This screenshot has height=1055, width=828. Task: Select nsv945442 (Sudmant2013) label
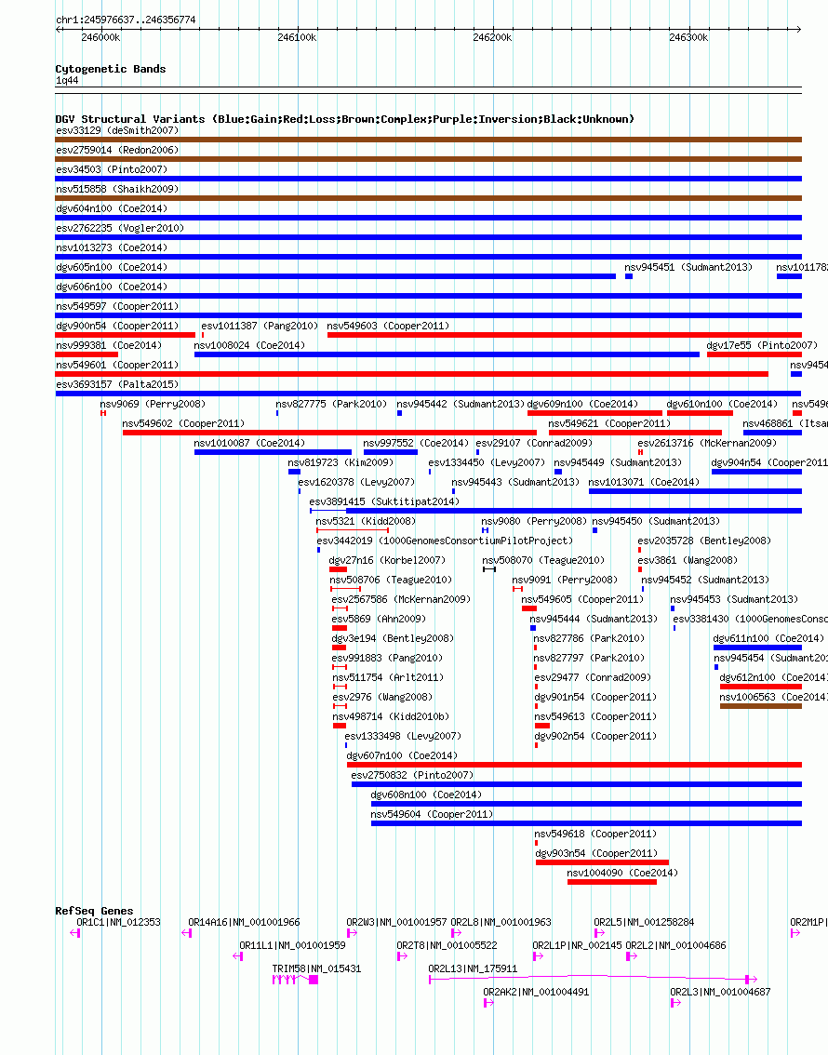click(461, 404)
